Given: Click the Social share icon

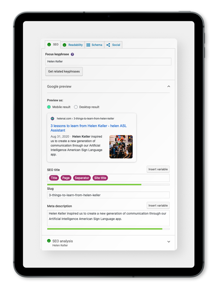Looking at the screenshot, I should pos(108,45).
